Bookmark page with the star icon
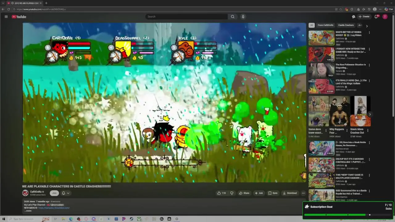 click(x=341, y=9)
